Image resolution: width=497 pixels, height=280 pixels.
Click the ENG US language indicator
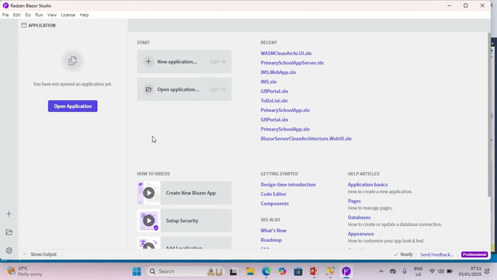click(418, 271)
